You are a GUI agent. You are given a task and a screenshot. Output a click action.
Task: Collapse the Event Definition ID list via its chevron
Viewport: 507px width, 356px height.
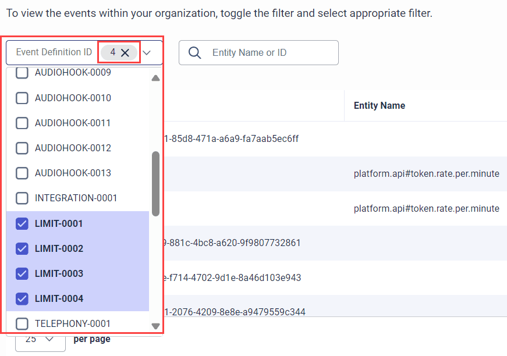(147, 52)
